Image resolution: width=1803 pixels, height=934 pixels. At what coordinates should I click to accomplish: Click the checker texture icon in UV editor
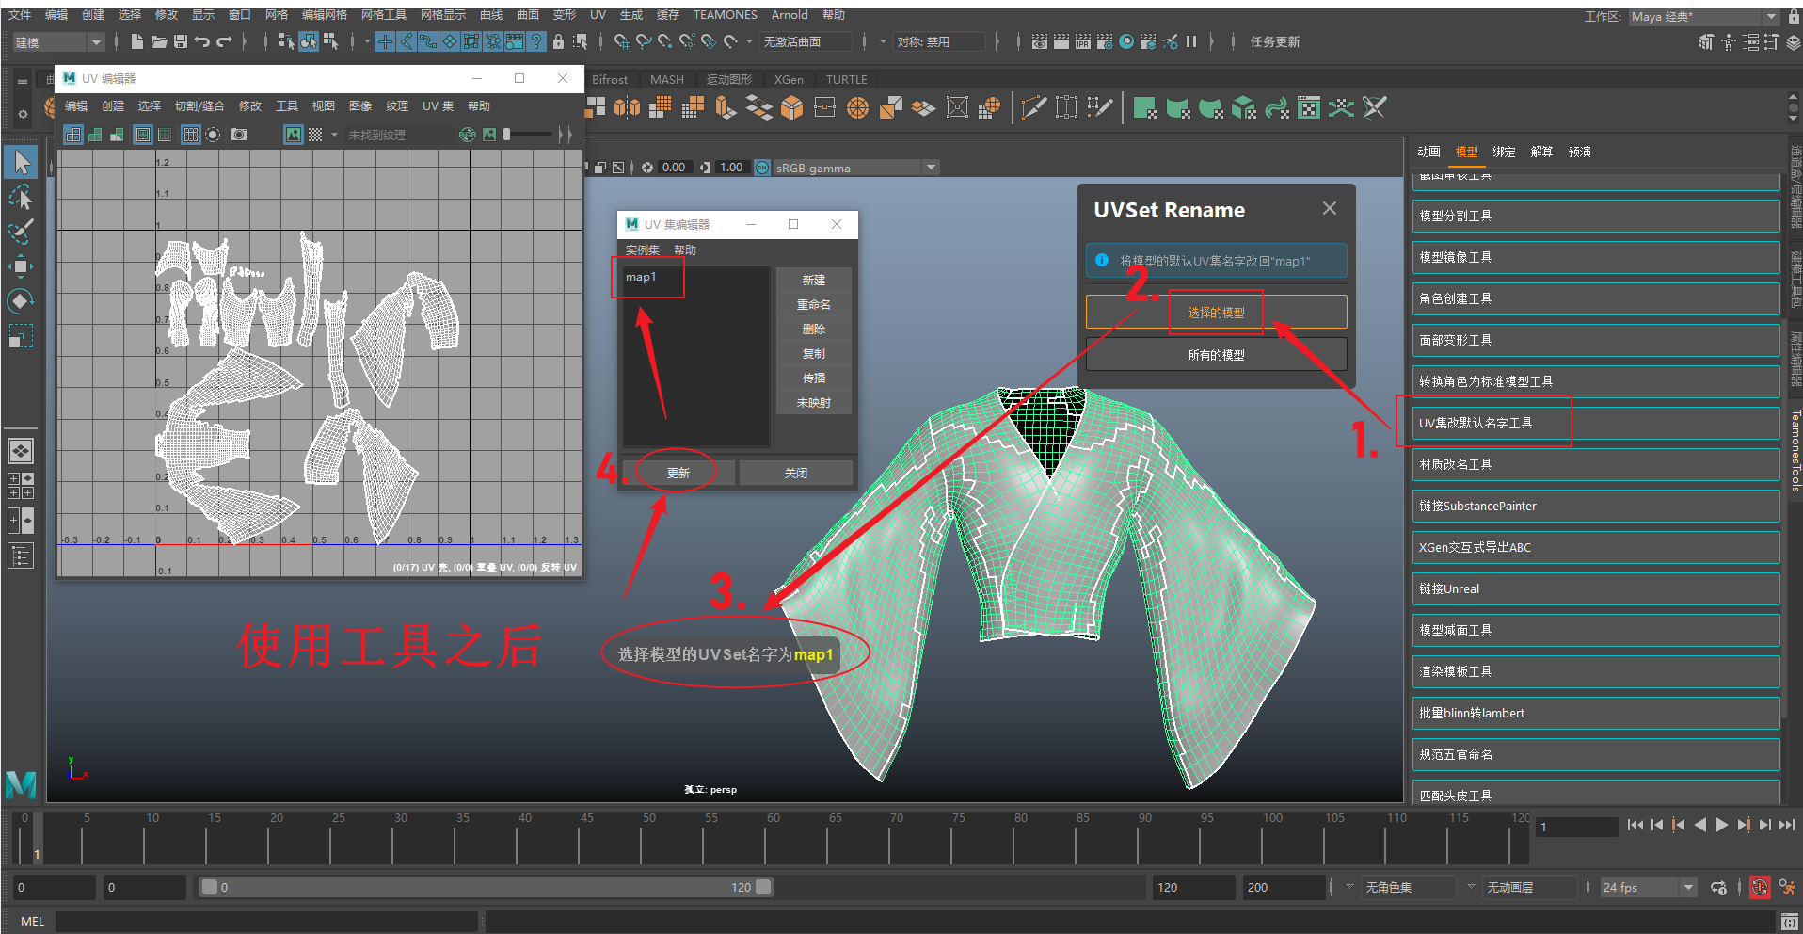pos(315,135)
